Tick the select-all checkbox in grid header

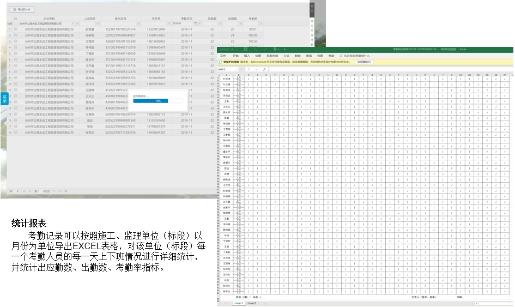tap(16, 18)
